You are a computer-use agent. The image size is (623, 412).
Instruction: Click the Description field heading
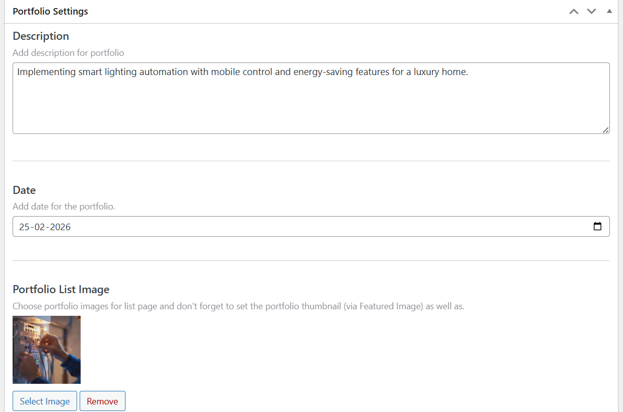(x=41, y=36)
